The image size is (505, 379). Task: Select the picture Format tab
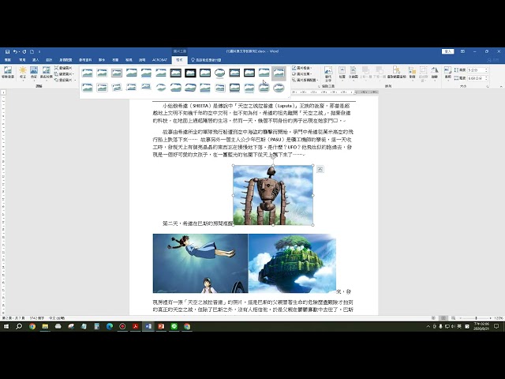179,60
